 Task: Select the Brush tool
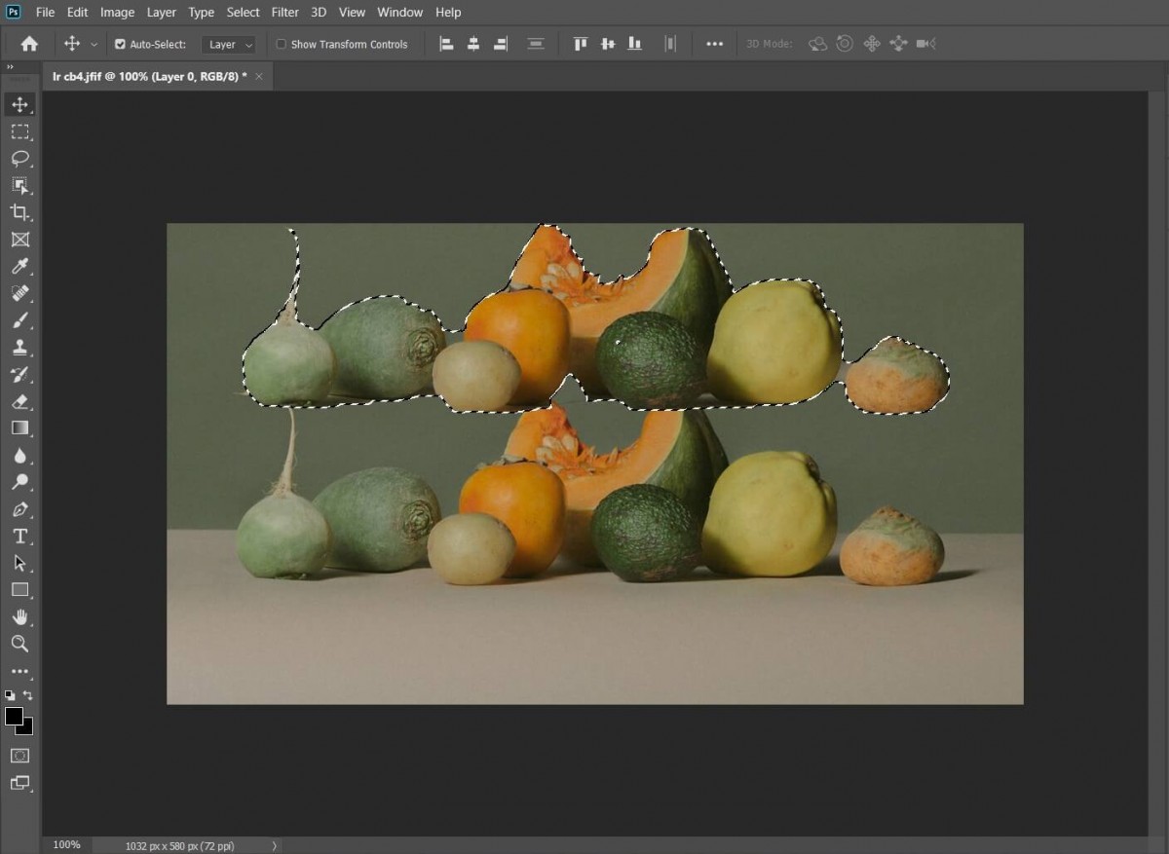click(19, 320)
